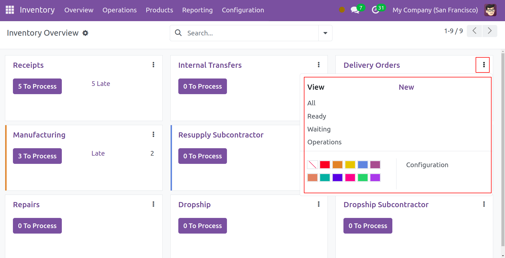Collapse the Delivery Orders kebab dropdown
505x258 pixels.
pos(484,65)
